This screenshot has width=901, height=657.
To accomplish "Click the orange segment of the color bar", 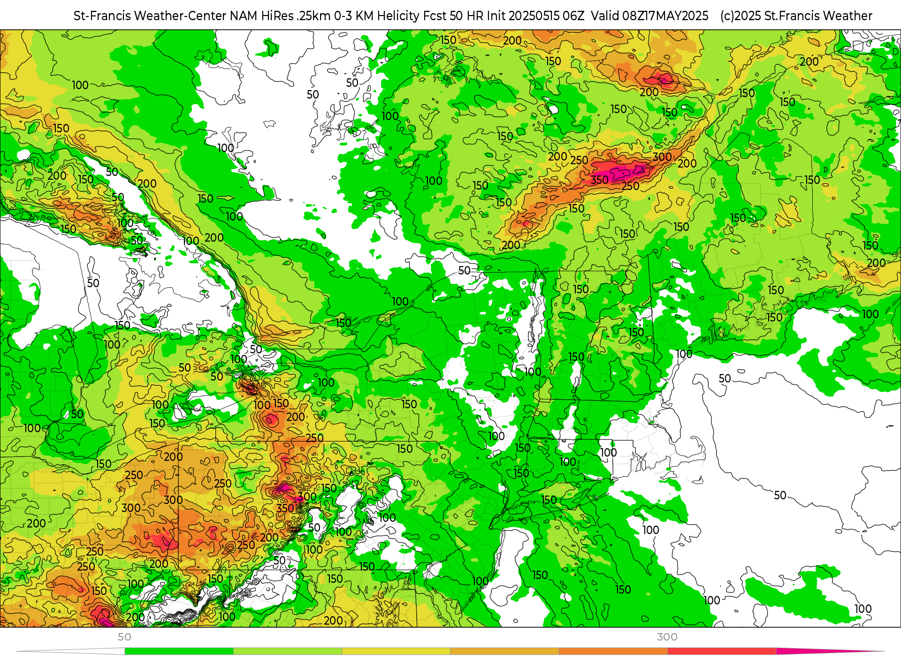I will [612, 651].
